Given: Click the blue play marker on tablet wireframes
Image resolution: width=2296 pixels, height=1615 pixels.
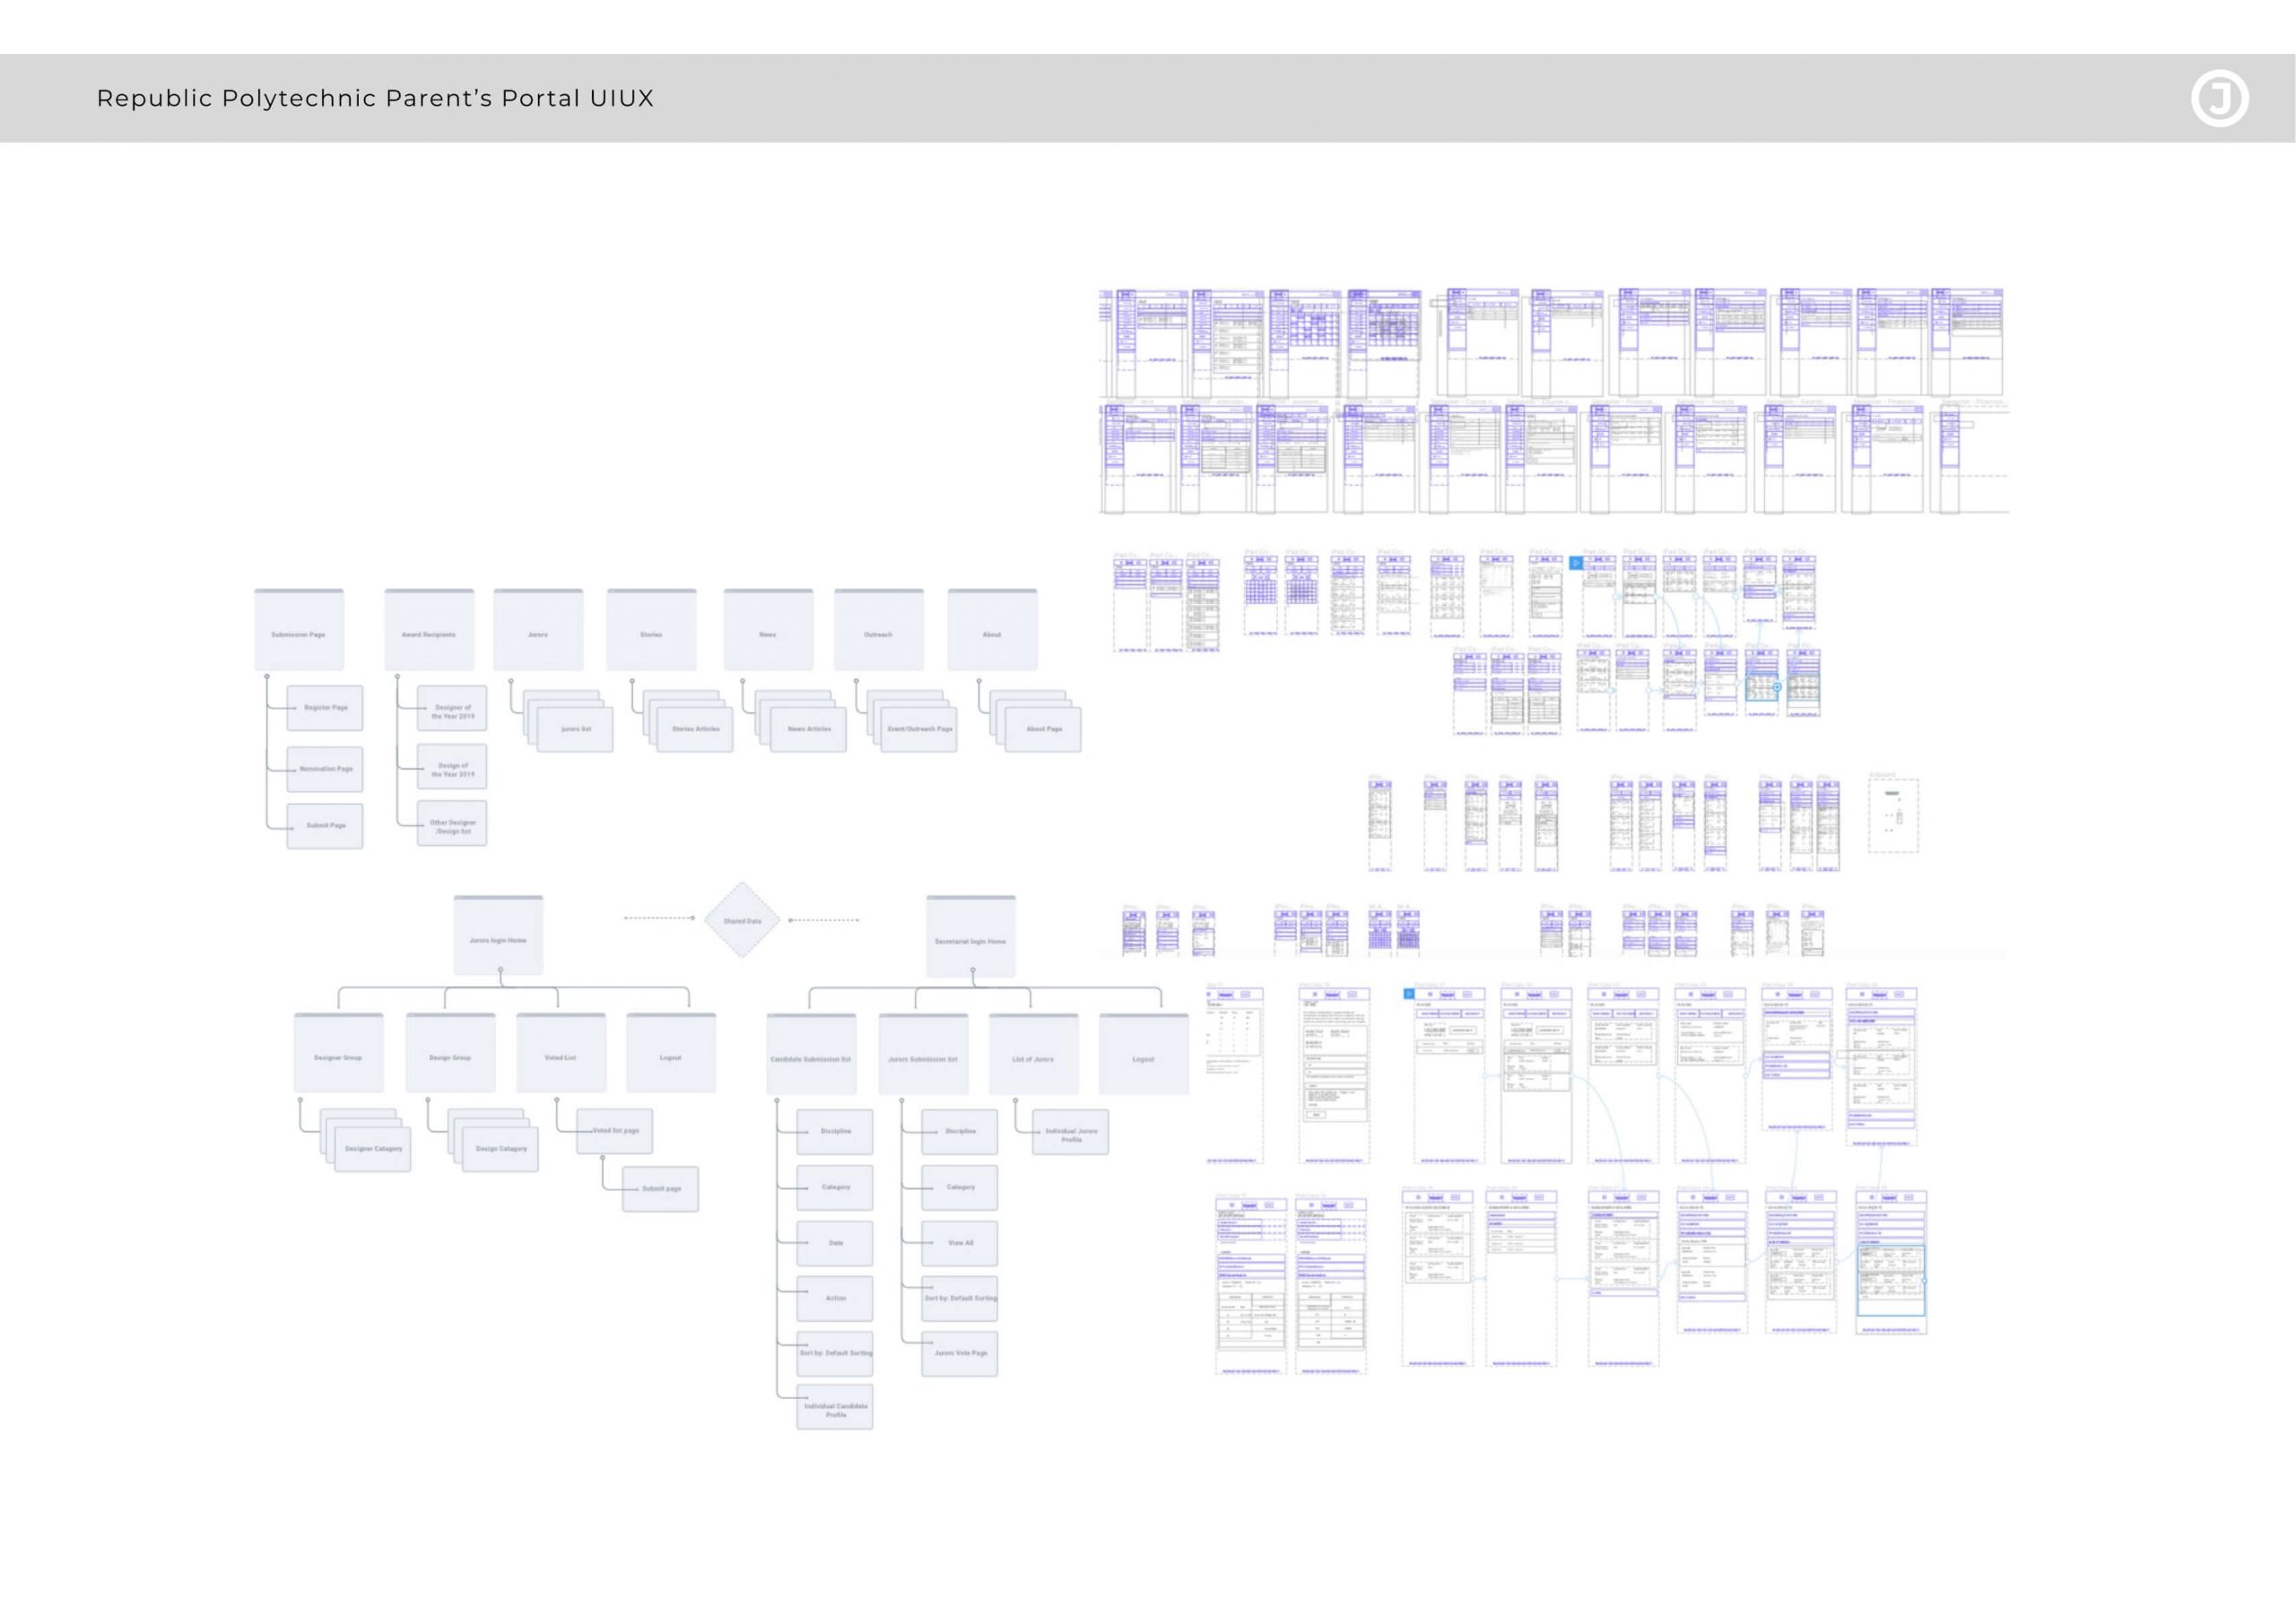Looking at the screenshot, I should click(x=1576, y=564).
